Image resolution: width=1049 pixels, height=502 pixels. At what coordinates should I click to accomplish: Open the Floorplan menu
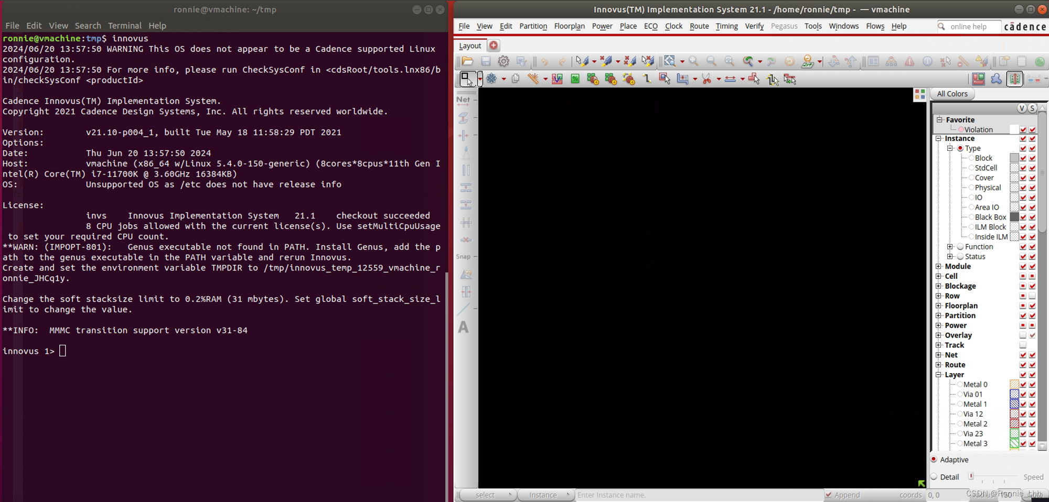[x=569, y=26]
